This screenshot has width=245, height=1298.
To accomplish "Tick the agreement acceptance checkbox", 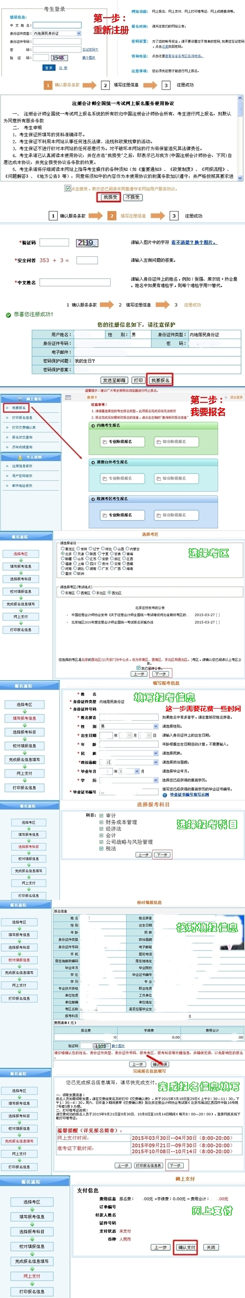I will 68,188.
